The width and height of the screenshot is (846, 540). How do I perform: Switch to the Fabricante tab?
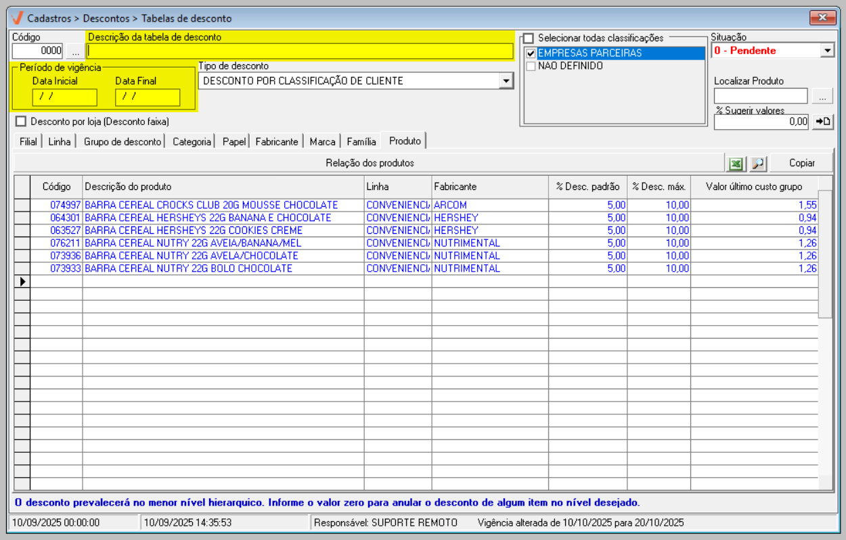click(276, 142)
